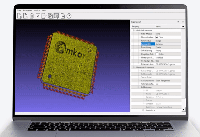Image resolution: width=200 pixels, height=137 pixels.
Task: Click the scrollbar up arrow in property panel
Action: tap(183, 27)
